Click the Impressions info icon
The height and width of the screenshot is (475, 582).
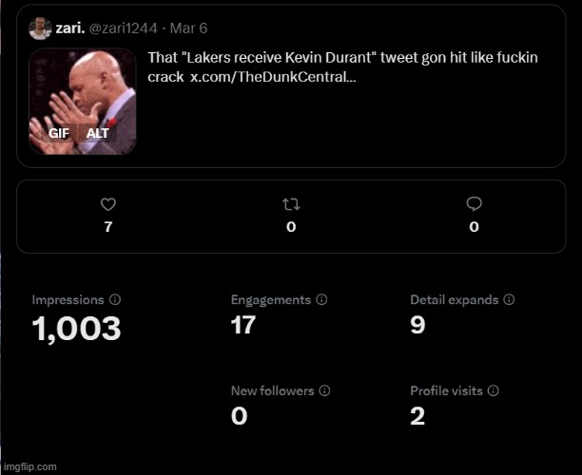click(115, 299)
